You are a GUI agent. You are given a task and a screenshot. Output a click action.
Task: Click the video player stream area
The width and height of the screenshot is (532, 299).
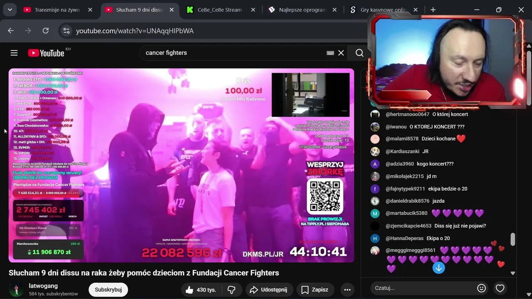[181, 165]
